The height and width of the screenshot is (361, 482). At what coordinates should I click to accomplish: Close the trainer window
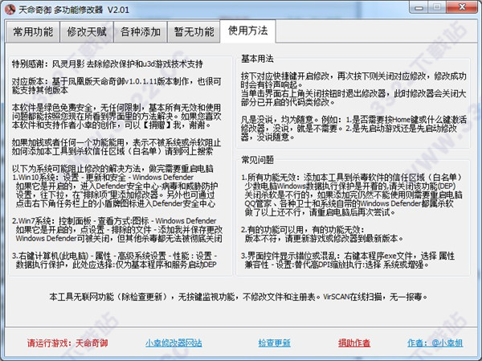[x=462, y=8]
